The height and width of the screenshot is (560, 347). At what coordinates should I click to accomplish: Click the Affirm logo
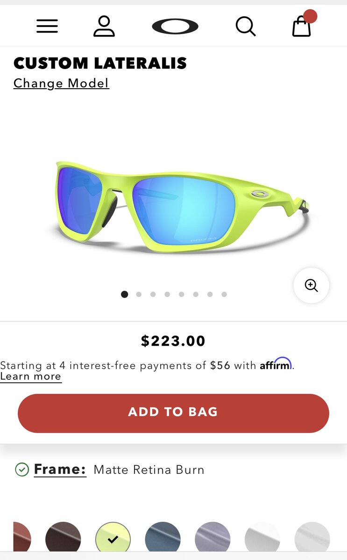(x=276, y=364)
